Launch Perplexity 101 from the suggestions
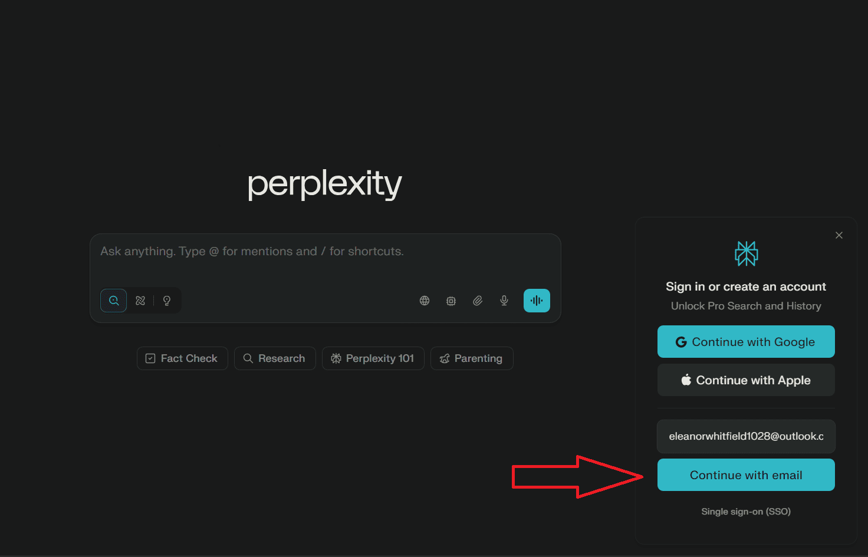Viewport: 868px width, 557px height. pyautogui.click(x=373, y=358)
